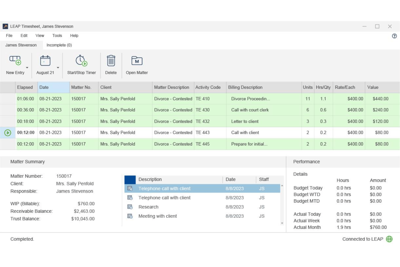
Task: Click the Connected to LEAP status text
Action: [363, 239]
